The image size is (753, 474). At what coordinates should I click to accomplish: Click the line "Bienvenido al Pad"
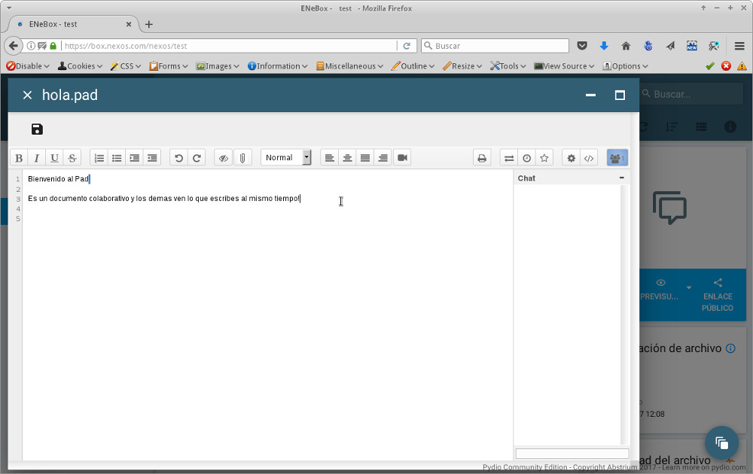pos(58,179)
